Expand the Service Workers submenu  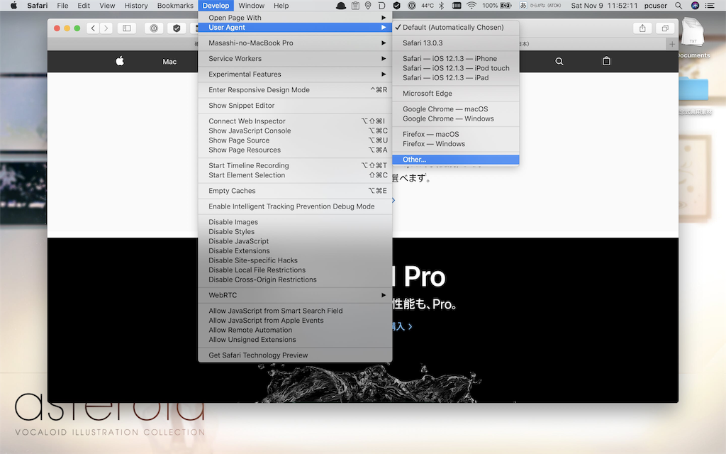pyautogui.click(x=295, y=59)
